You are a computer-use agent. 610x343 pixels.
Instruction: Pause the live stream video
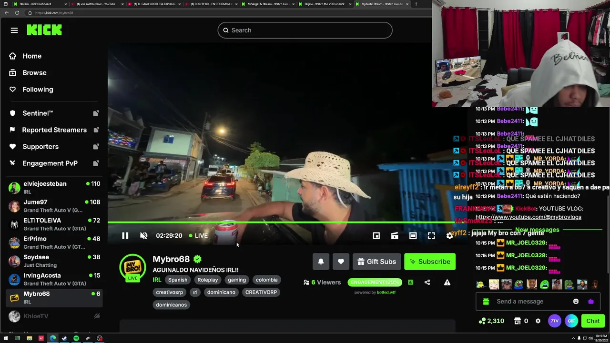125,236
